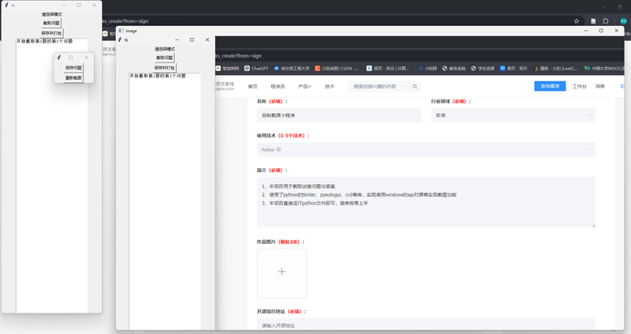This screenshot has height=334, width=631.
Task: Open the 产品 dropdown in site navigation
Action: (x=304, y=87)
